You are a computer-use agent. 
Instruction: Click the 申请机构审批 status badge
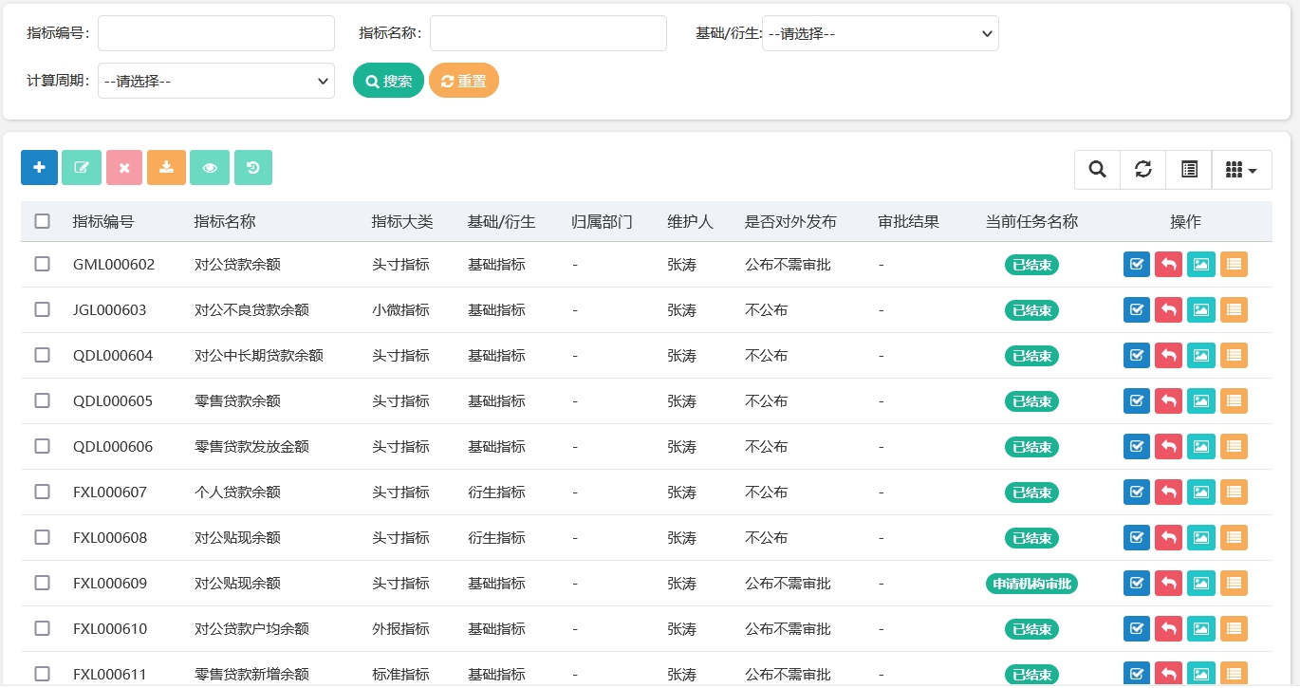click(1032, 584)
